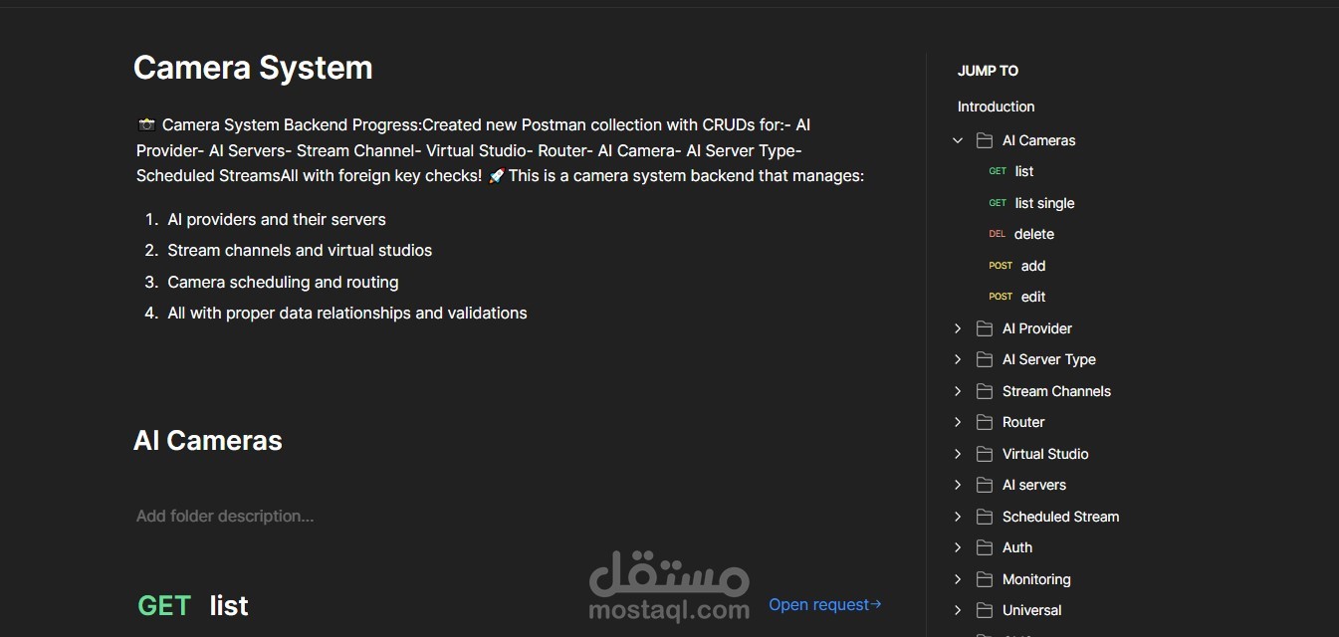Expand the AI servers folder chevron
The height and width of the screenshot is (637, 1339).
point(958,485)
